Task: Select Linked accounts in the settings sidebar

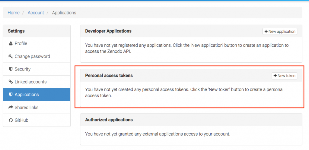Action: pyautogui.click(x=37, y=82)
